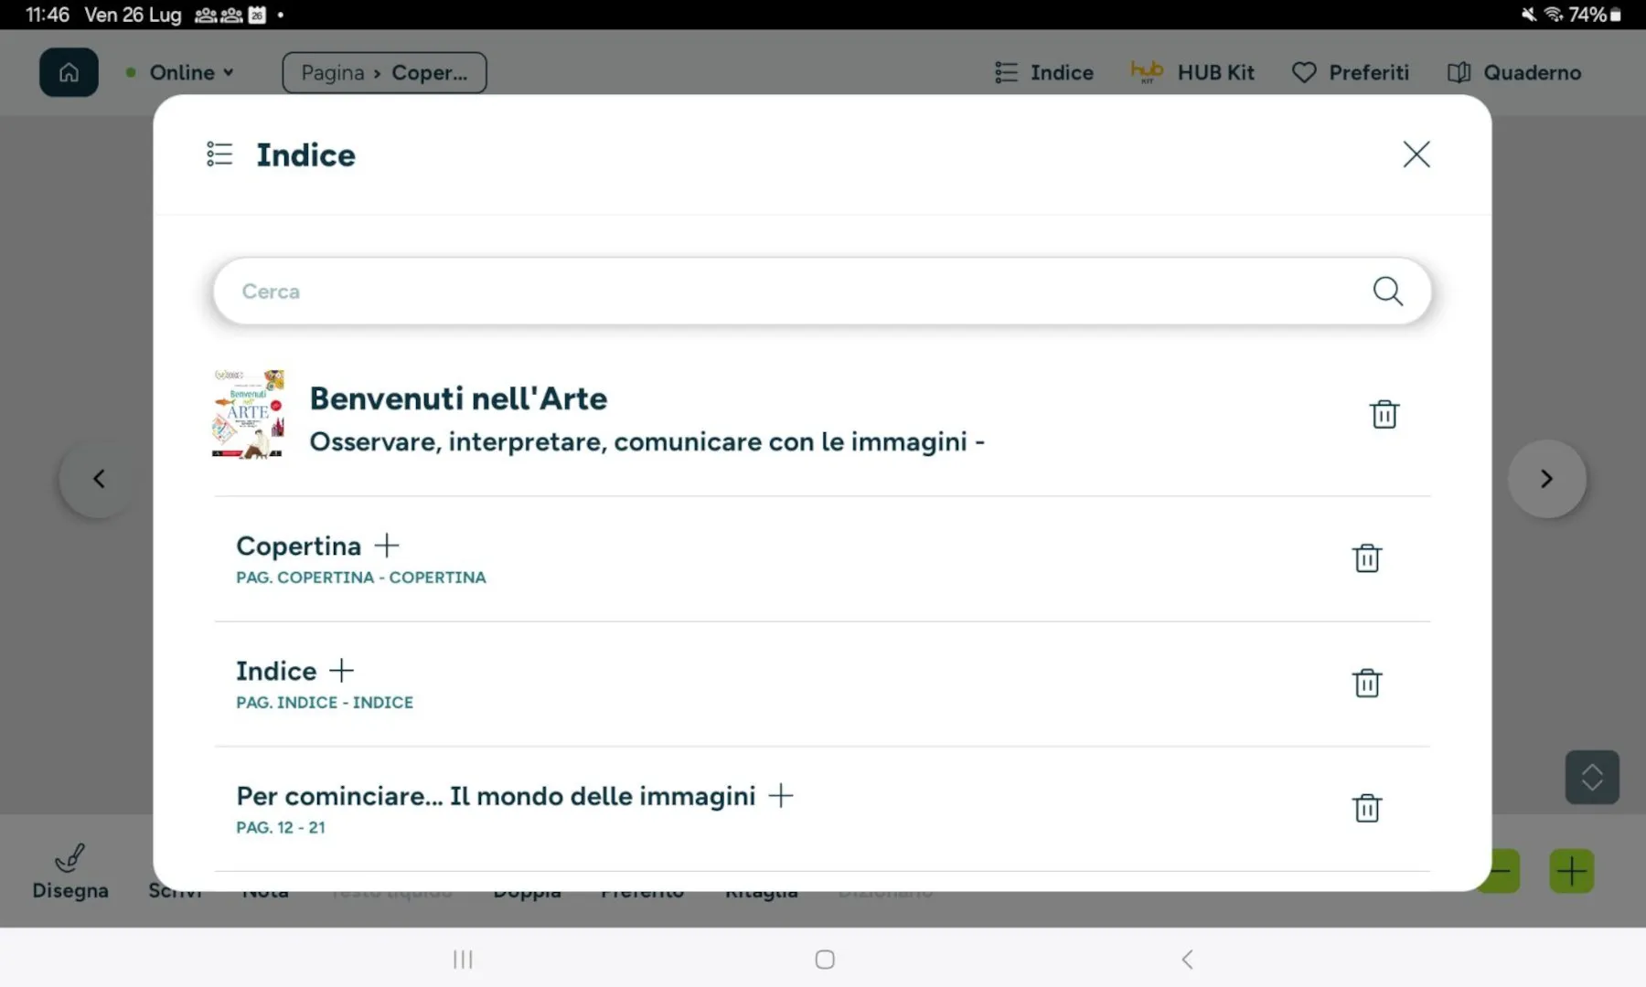Expand Per cominciare... Il mondo delle immagini
Screen dimensions: 1646x987
click(781, 795)
